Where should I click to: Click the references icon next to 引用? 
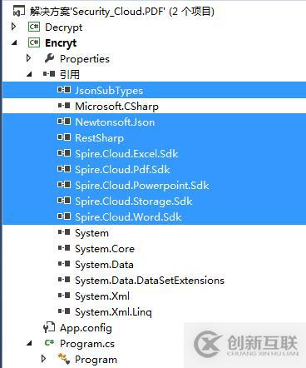pos(49,74)
